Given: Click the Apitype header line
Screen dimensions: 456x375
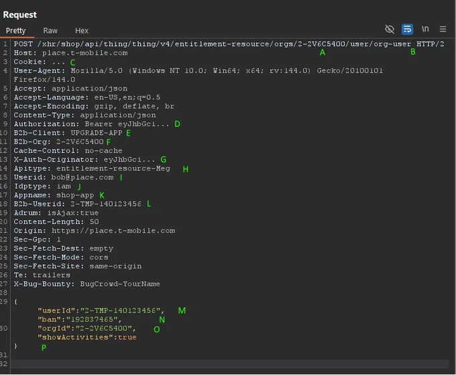Looking at the screenshot, I should coord(92,168).
